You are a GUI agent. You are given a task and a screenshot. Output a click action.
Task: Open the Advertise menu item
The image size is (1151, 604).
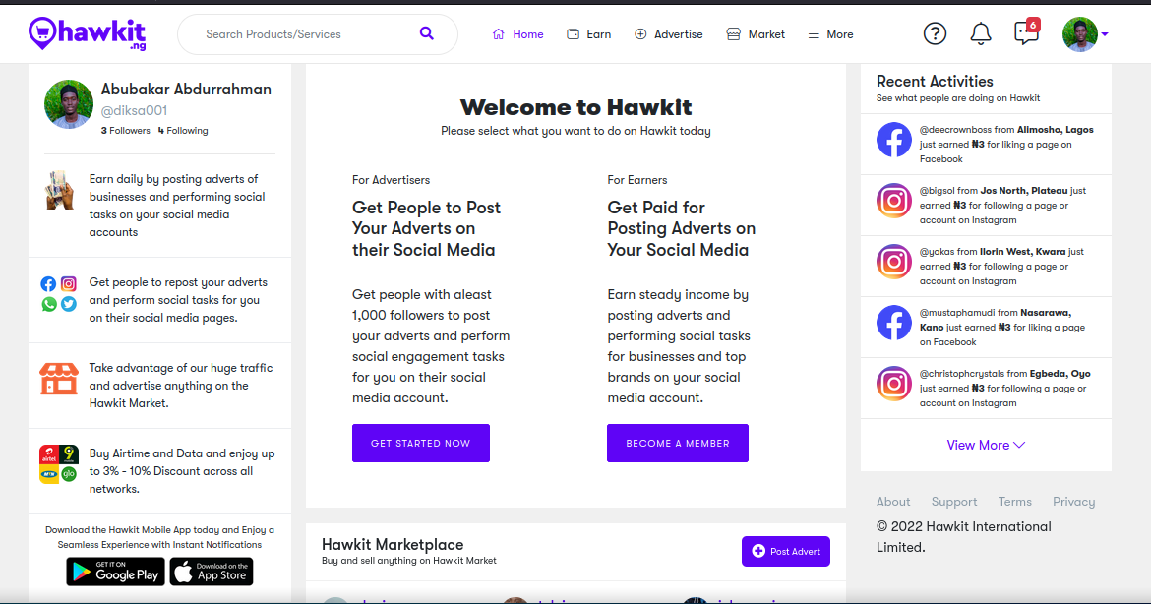tap(669, 34)
